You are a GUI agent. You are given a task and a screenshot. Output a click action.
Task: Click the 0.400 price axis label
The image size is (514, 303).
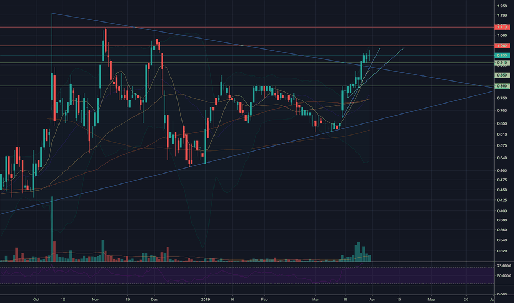point(502,211)
